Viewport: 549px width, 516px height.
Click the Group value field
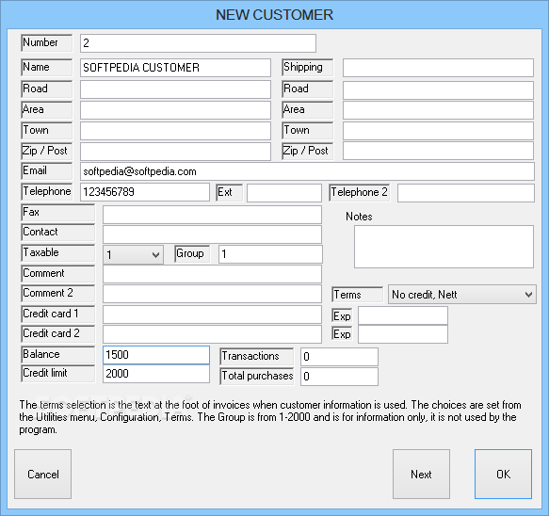pyautogui.click(x=270, y=254)
